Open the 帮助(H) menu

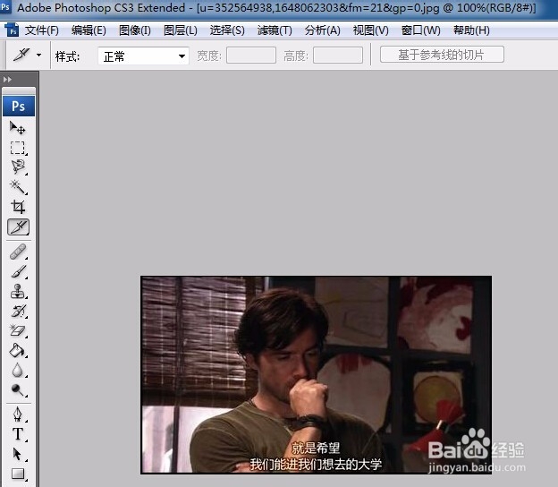coord(471,30)
